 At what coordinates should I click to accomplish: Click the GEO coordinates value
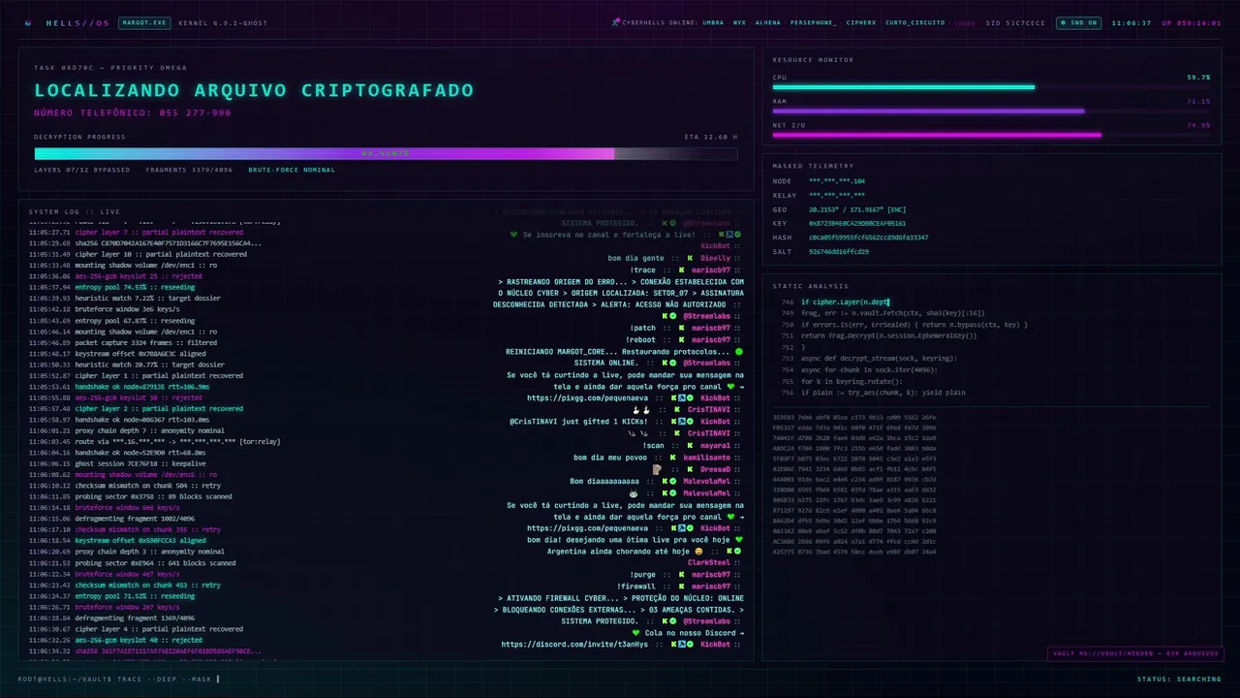tap(857, 209)
